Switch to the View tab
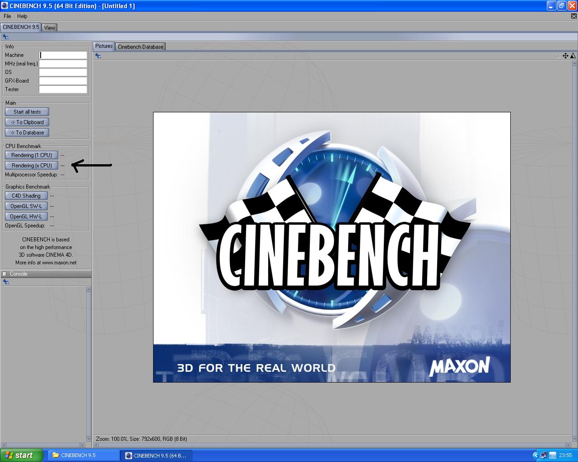 pos(50,28)
